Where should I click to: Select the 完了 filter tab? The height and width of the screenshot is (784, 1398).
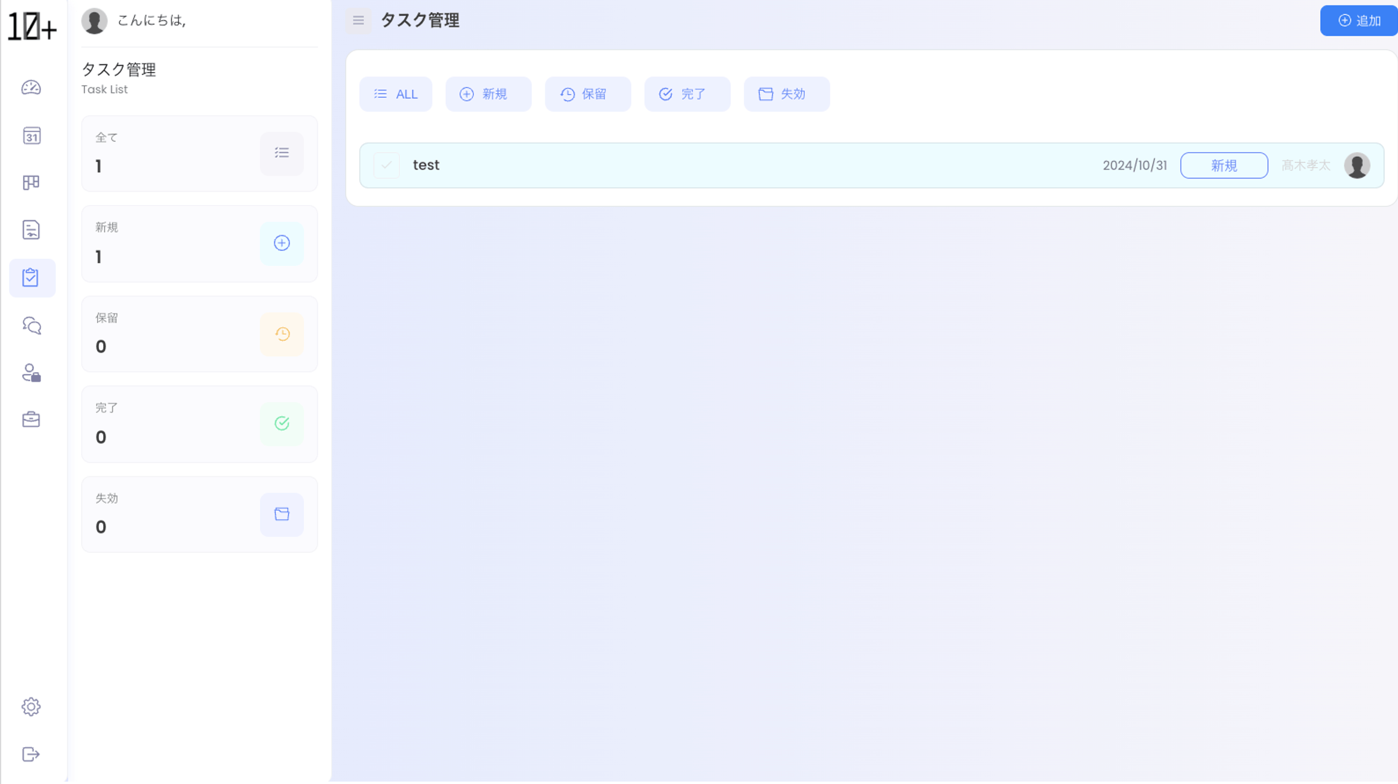[687, 94]
